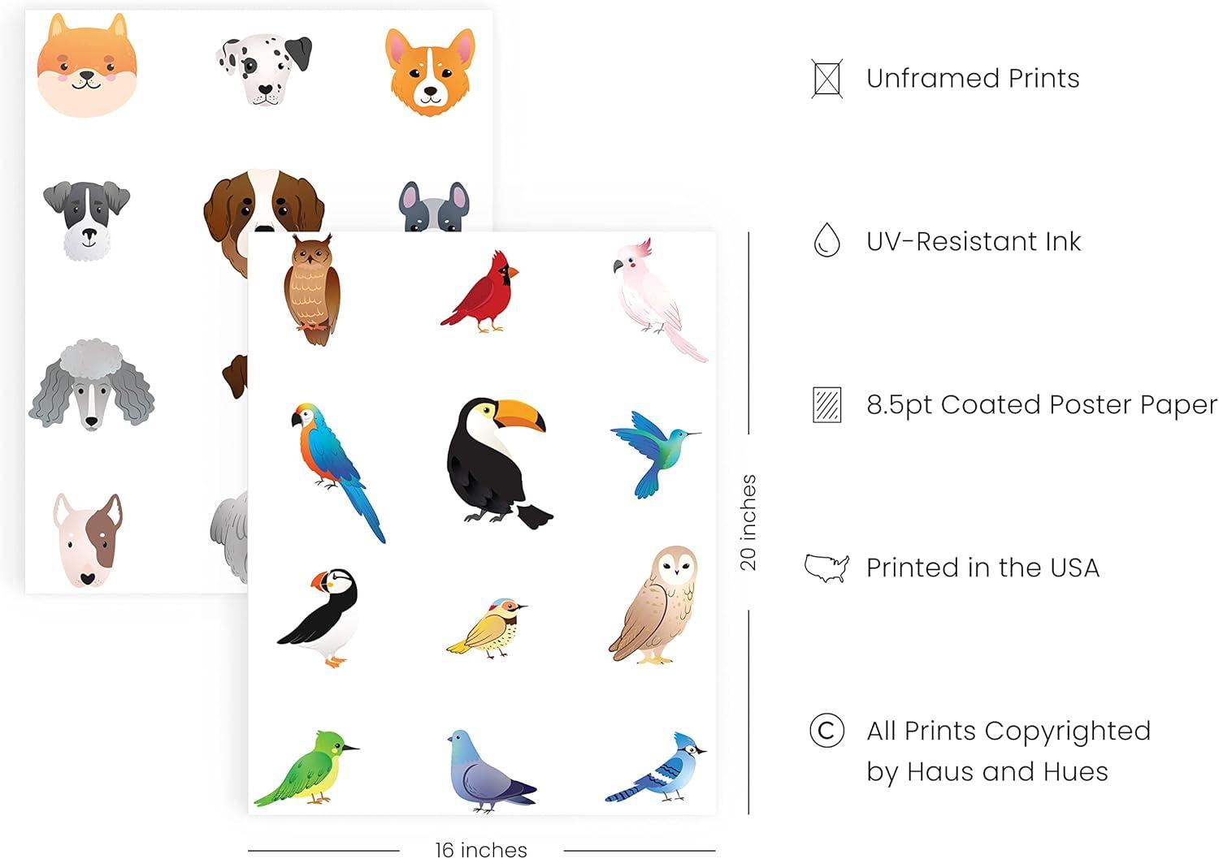
Task: Click the USA map outline icon
Action: [826, 568]
